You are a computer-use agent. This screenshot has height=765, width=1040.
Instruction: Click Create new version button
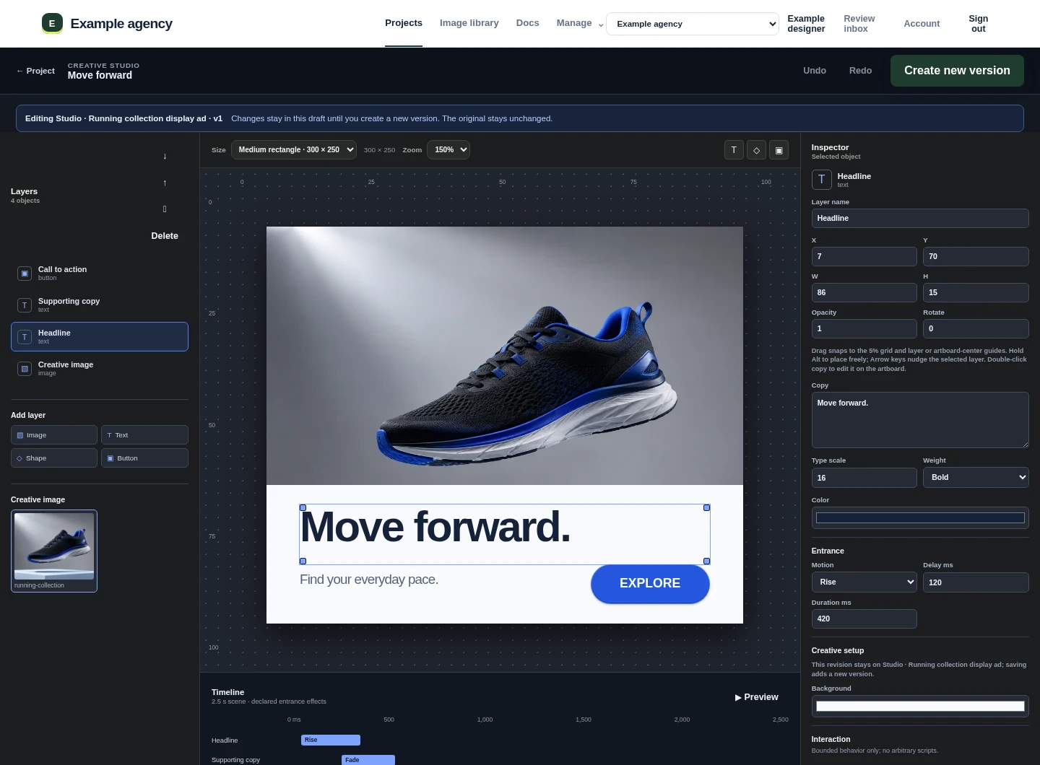click(x=957, y=71)
